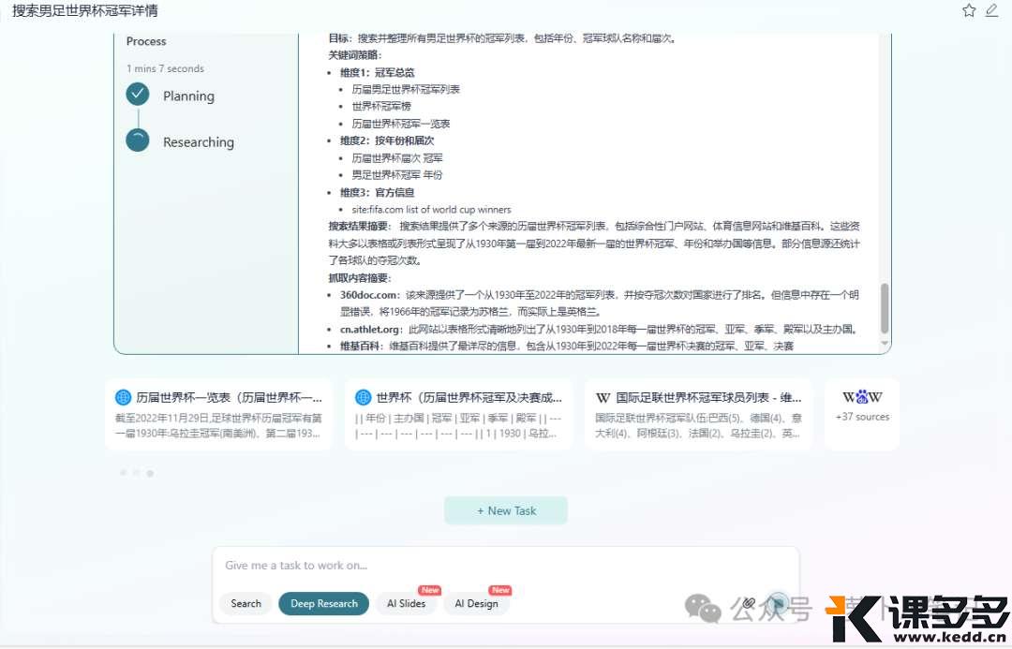Toggle the Deep Research mode chip
The height and width of the screenshot is (649, 1012).
[324, 604]
